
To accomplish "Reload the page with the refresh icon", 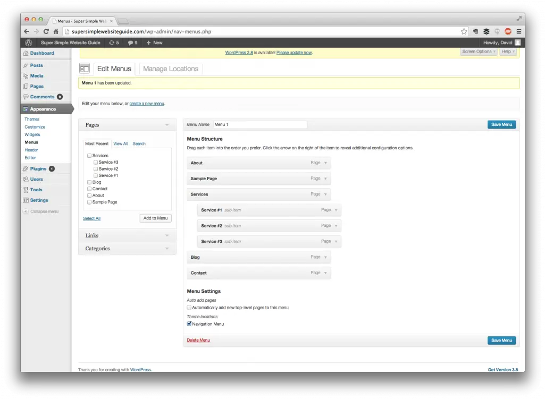I will click(x=46, y=31).
